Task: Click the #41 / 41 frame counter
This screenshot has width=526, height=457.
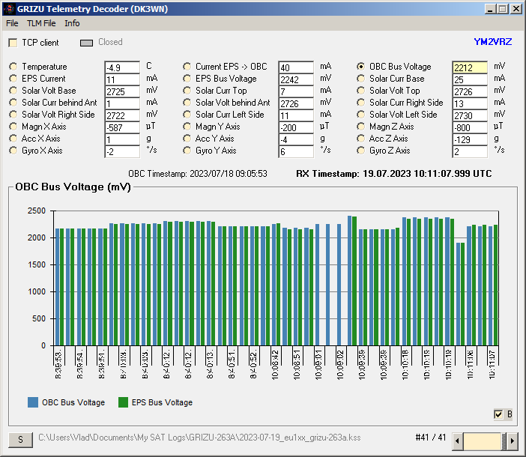Action: (x=431, y=438)
